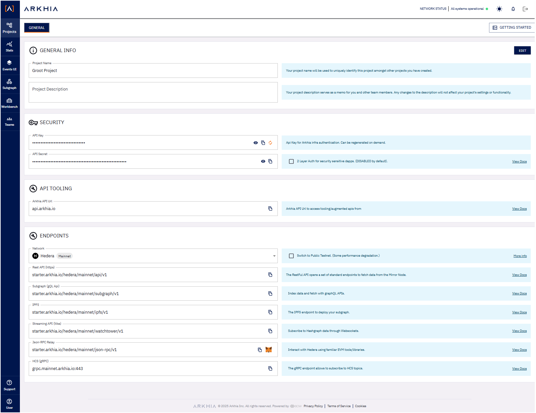The width and height of the screenshot is (536, 413).
Task: Copy the Json-RPC Relay URL
Action: point(260,350)
